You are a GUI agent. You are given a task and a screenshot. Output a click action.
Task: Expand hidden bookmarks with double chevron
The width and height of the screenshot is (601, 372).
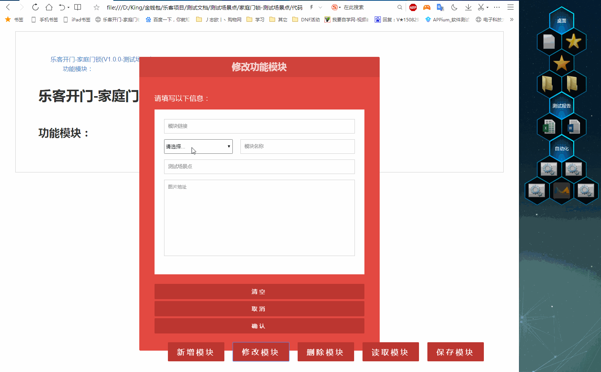[x=512, y=19]
